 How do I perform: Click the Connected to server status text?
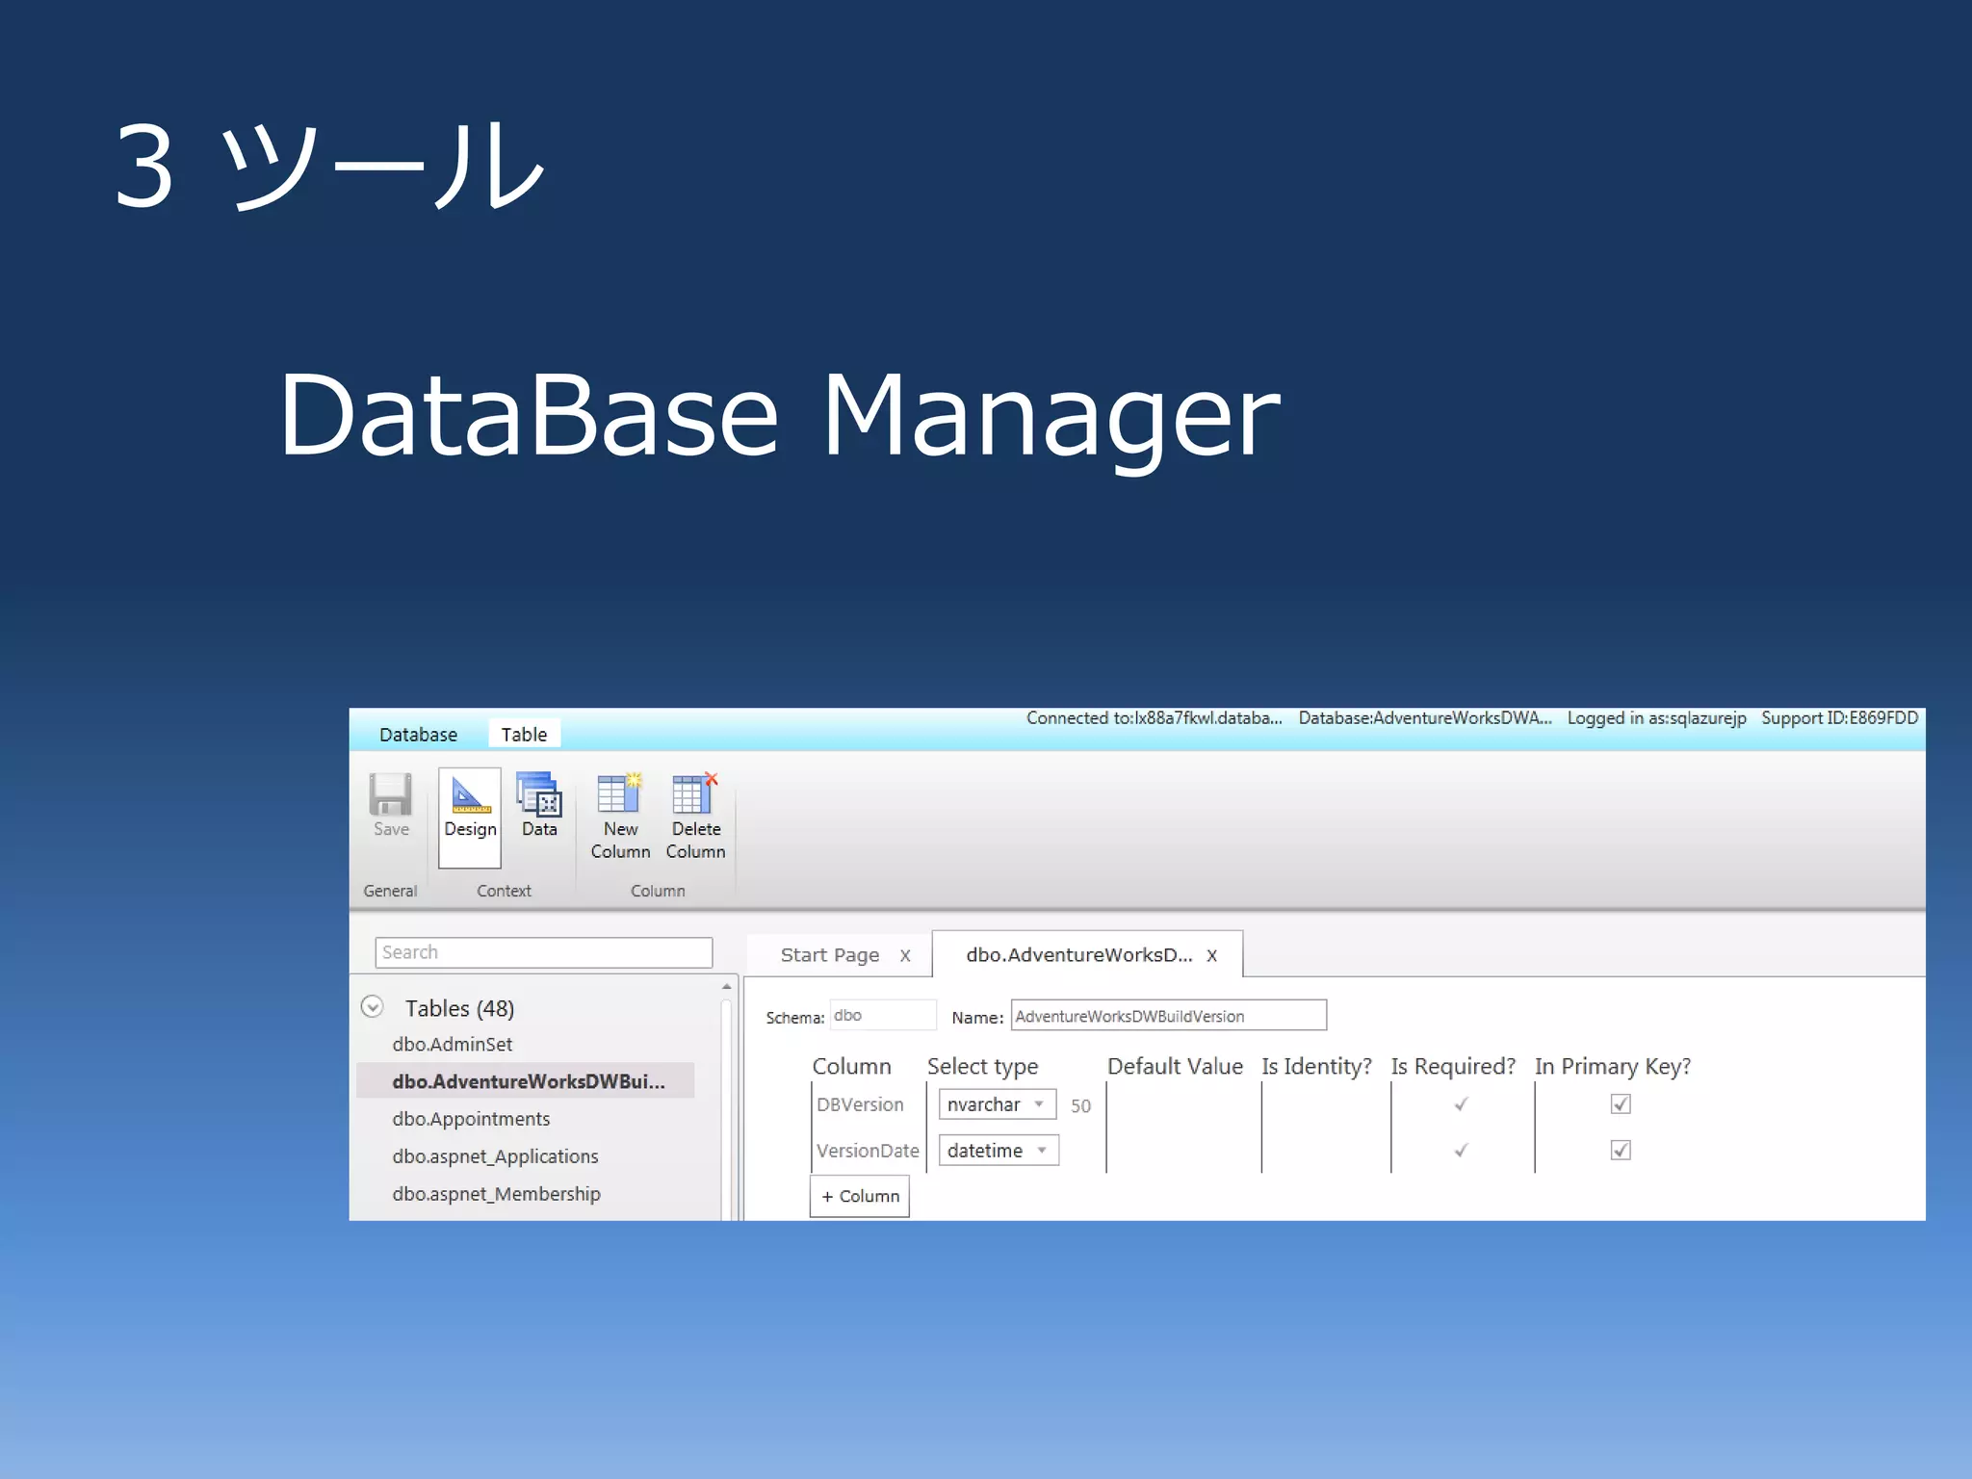(1154, 718)
